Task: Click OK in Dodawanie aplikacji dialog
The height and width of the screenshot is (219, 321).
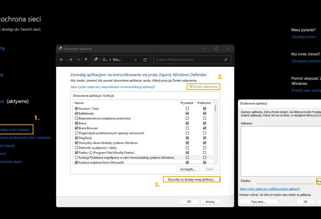Action: coord(306,202)
